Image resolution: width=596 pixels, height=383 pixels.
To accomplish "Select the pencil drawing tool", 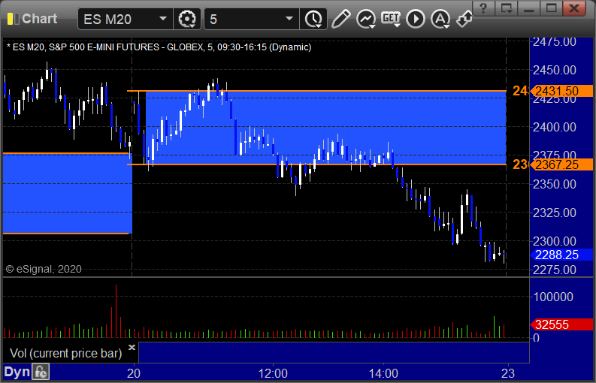I will (x=340, y=19).
